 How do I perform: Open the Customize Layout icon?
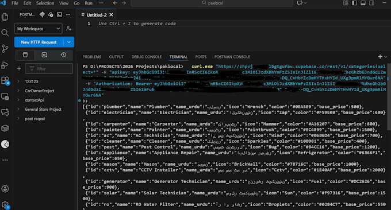coord(346,3)
